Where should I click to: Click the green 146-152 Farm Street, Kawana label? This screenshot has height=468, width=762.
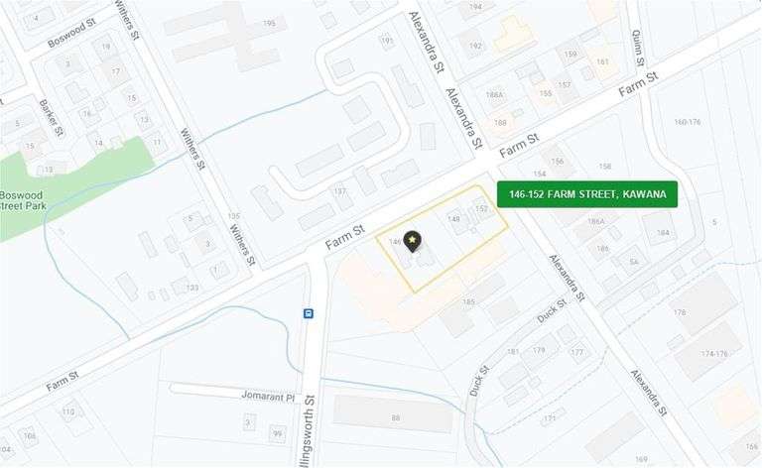click(x=587, y=194)
